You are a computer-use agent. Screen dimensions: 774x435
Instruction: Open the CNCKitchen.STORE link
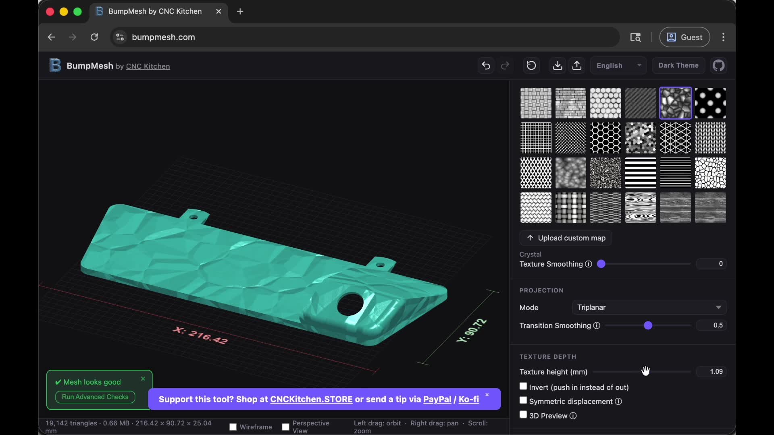(x=311, y=399)
